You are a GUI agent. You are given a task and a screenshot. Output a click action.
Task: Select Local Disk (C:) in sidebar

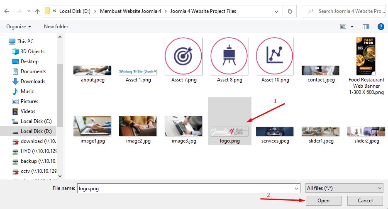pos(36,121)
